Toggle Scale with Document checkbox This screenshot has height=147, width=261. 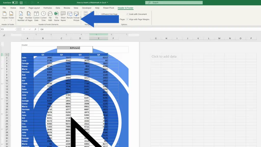[127, 14]
